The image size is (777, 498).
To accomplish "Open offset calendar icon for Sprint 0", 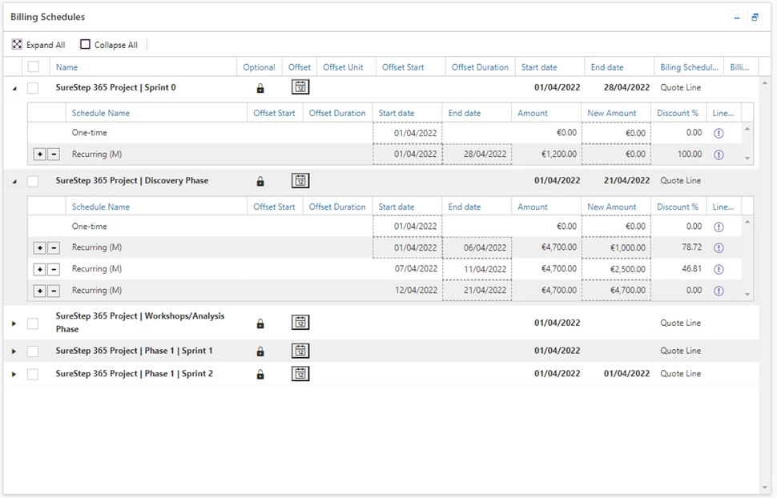I will tap(300, 87).
